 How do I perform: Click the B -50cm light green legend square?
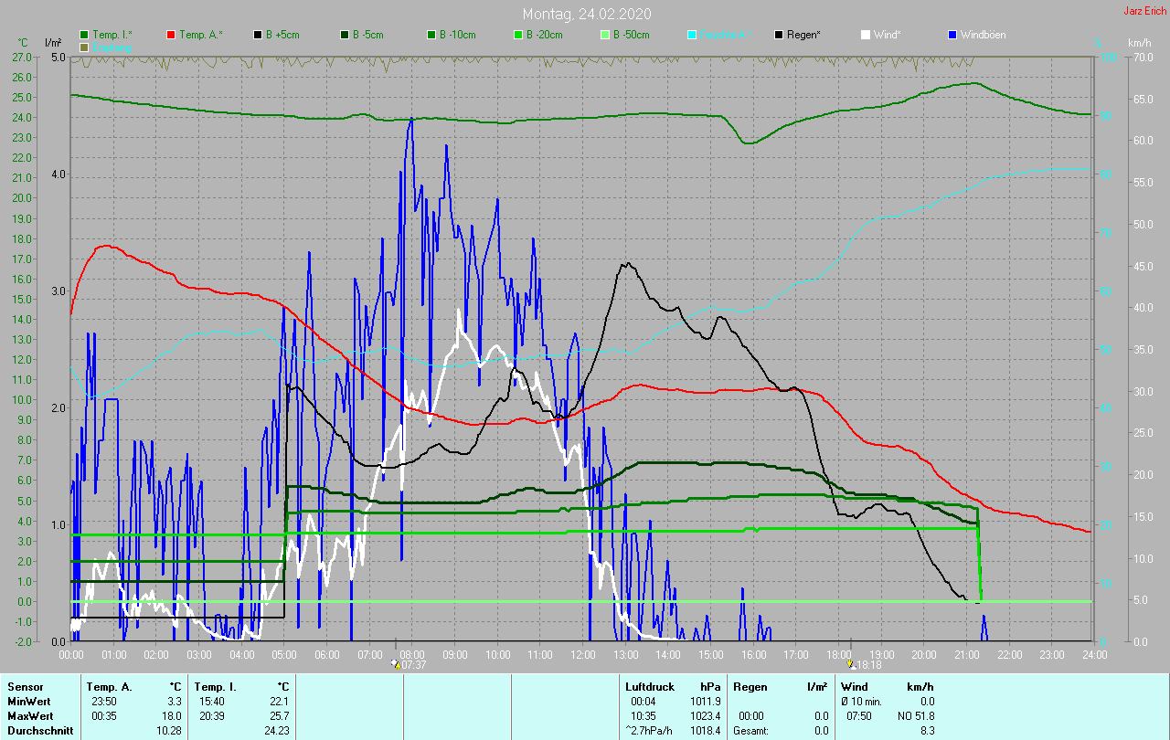coord(604,35)
